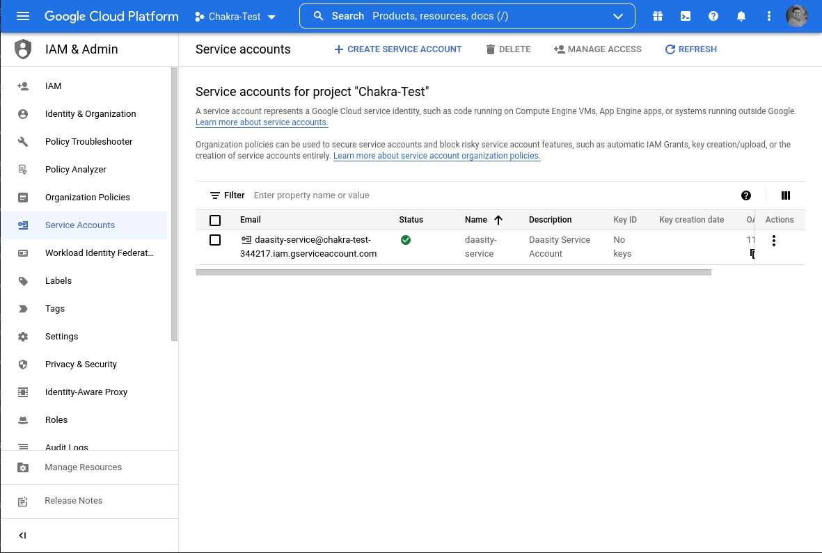Activate Cloud Shell terminal icon
Image resolution: width=822 pixels, height=553 pixels.
point(686,16)
